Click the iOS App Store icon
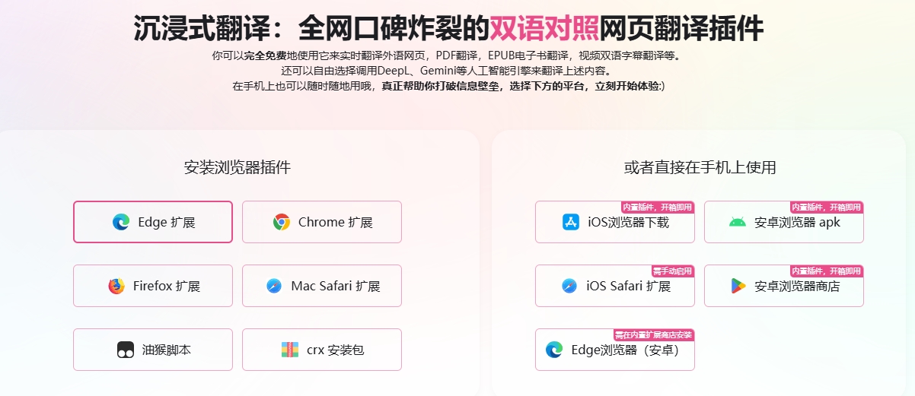 pos(571,222)
